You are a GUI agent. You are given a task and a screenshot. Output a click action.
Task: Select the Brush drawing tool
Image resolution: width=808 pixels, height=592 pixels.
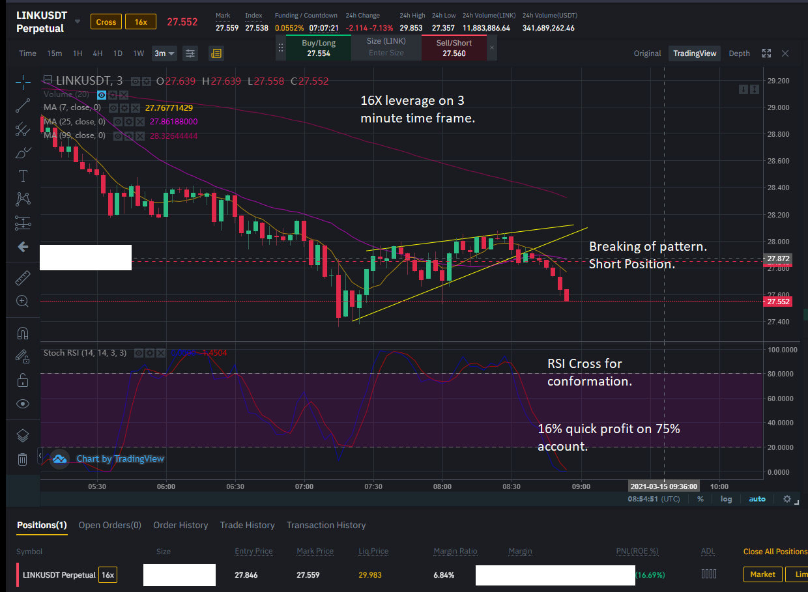click(x=22, y=152)
